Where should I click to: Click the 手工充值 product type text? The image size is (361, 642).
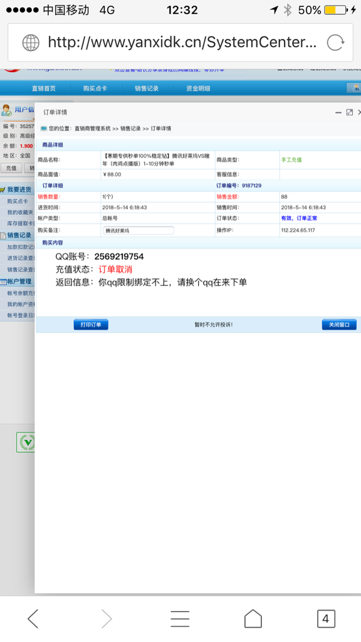click(291, 160)
